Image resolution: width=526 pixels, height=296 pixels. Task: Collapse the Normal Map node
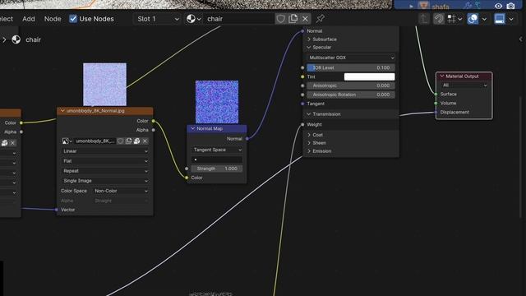[x=193, y=128]
